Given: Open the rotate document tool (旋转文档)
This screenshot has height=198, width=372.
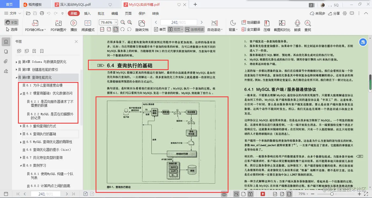Looking at the screenshot, I should point(142,26).
